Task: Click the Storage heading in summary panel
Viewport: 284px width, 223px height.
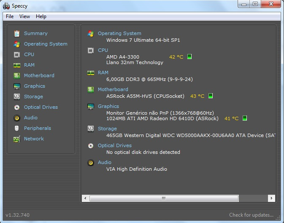Action: pyautogui.click(x=108, y=129)
